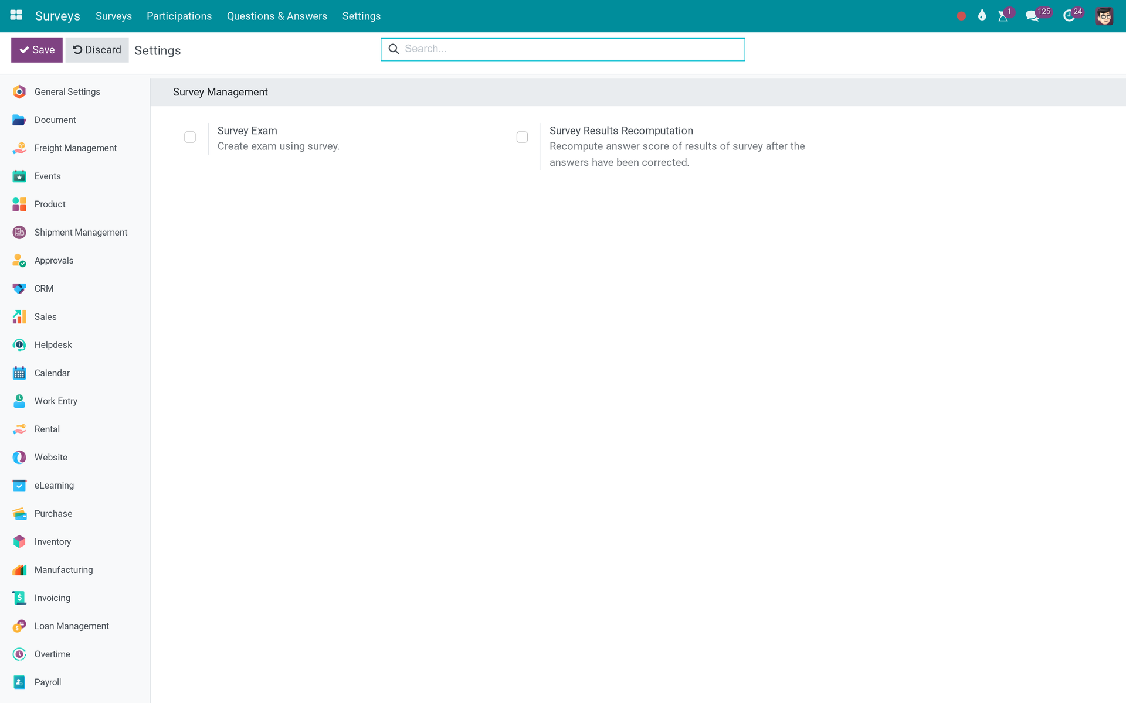Select the Loan Management sidebar label

pyautogui.click(x=72, y=626)
